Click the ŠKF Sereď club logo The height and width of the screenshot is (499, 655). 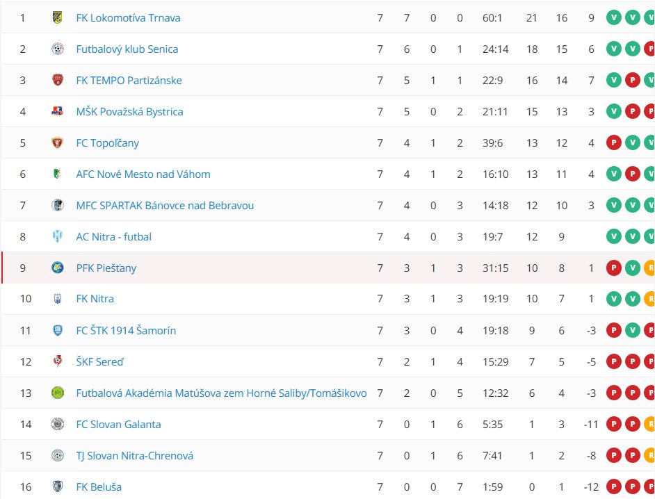point(58,361)
